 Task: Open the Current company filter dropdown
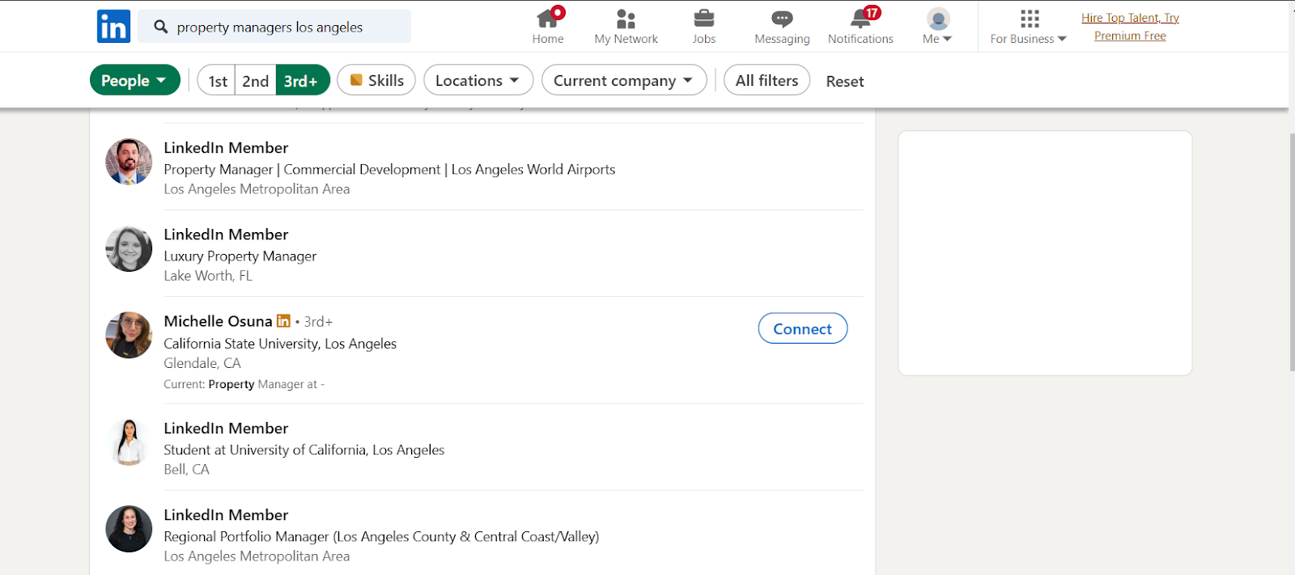(624, 80)
